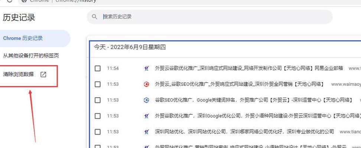Screen dimensions: 361x148
Task: Tick the checkbox for the 11:54 history entry
Action: 98,68
